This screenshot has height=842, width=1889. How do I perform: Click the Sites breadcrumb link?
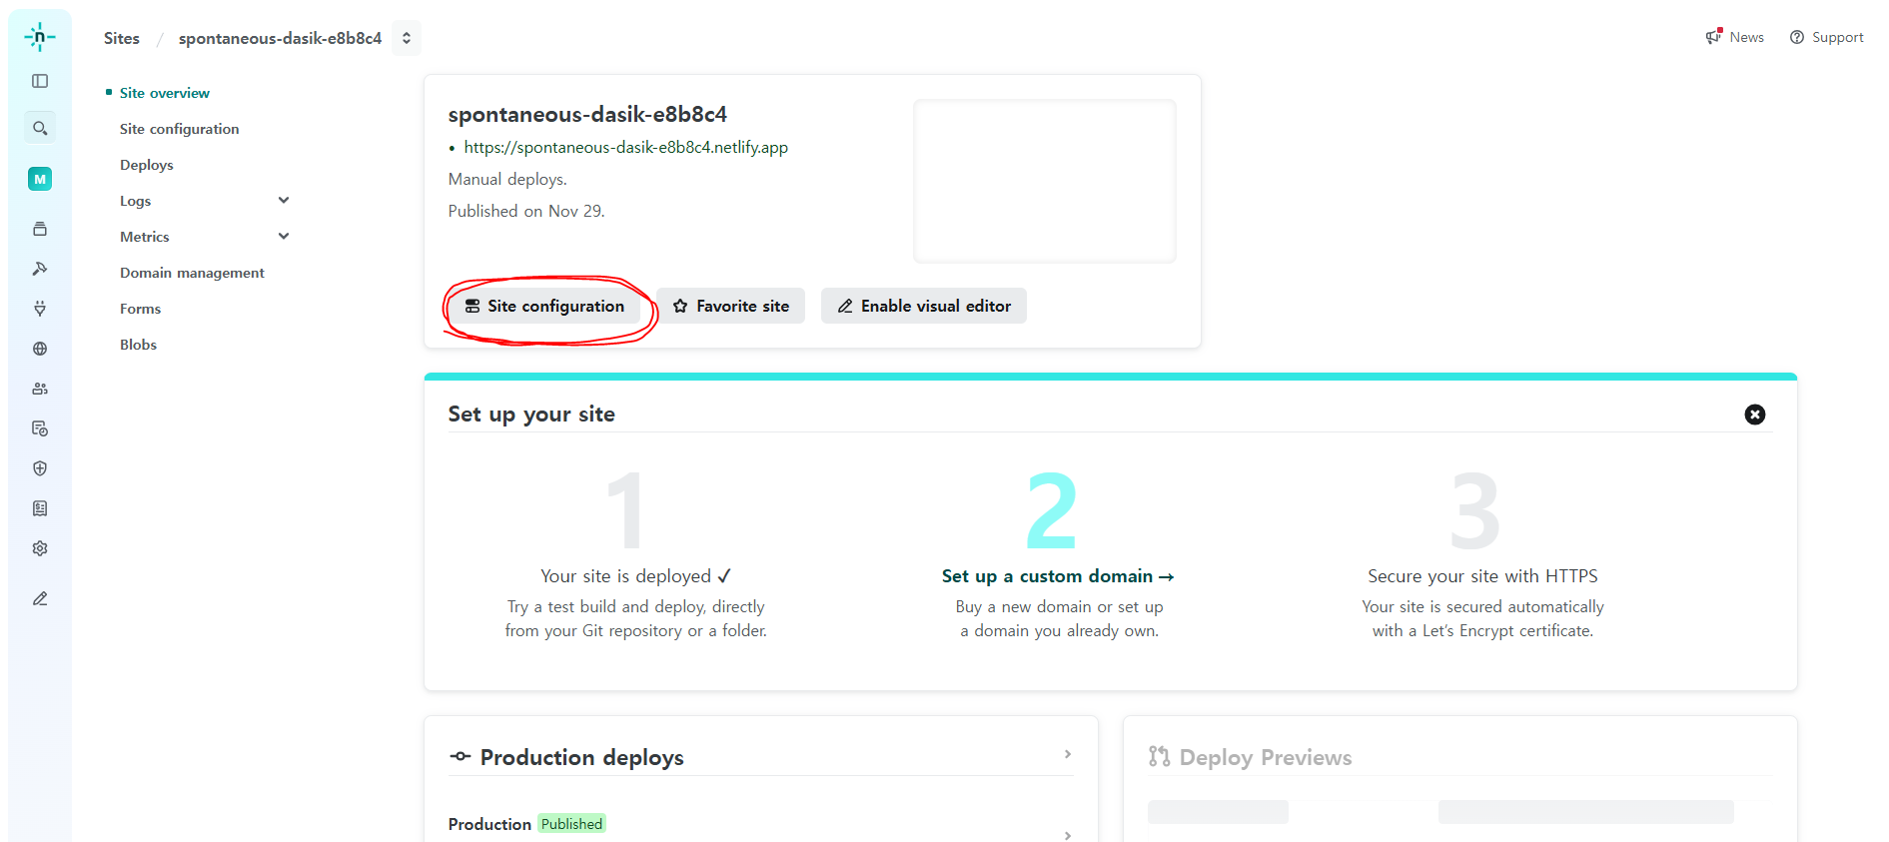coord(122,38)
